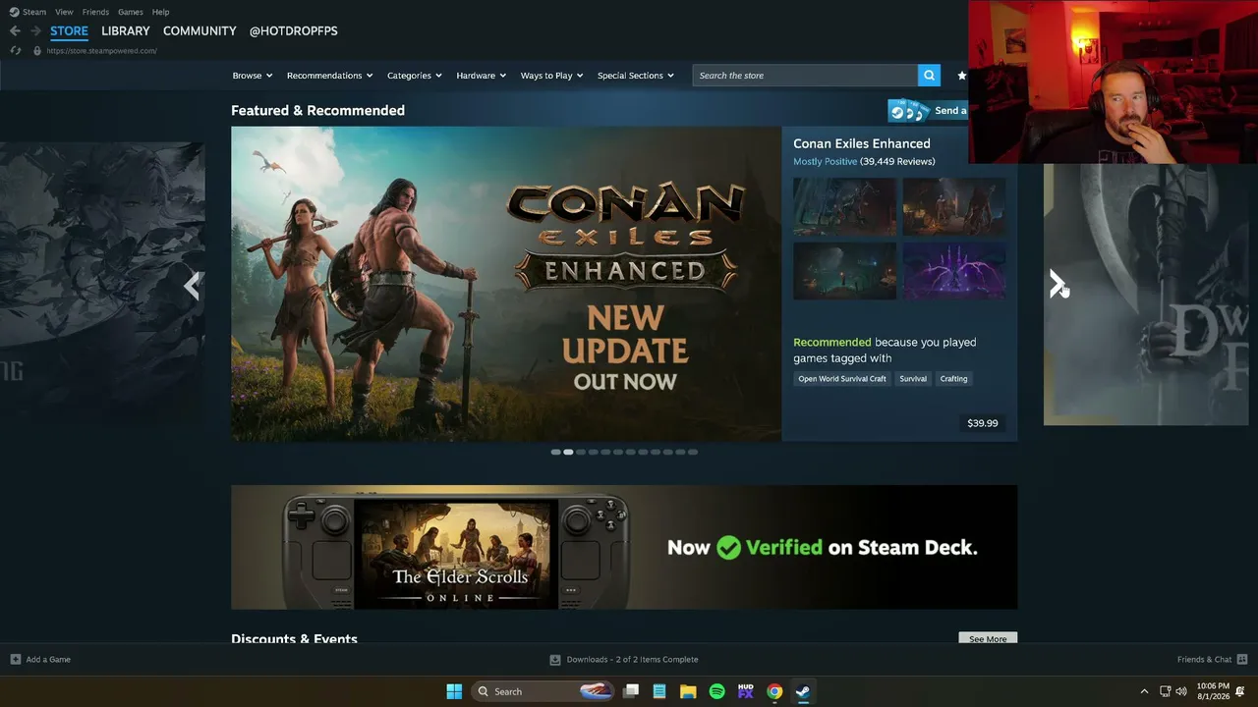Open the network status tray icon

[x=1165, y=691]
